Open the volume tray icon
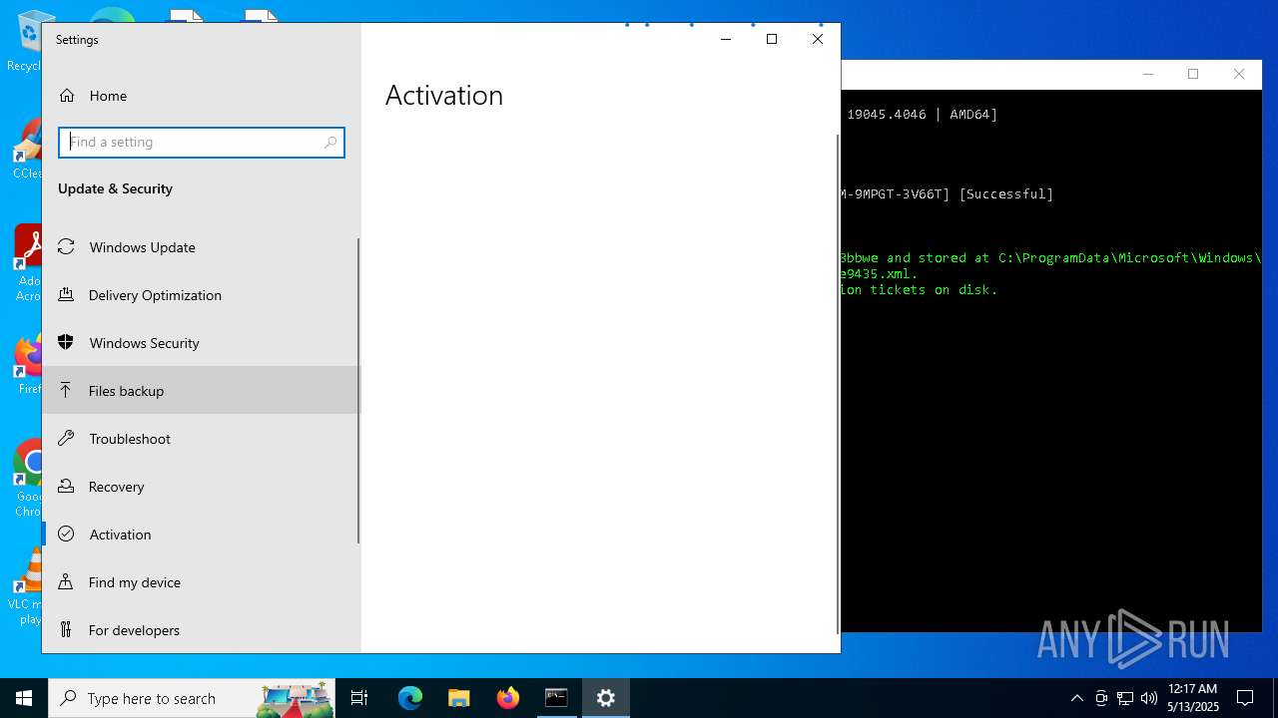1278x718 pixels. coord(1149,698)
